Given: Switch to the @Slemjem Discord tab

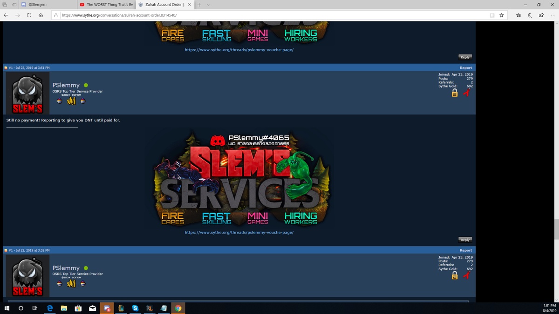Looking at the screenshot, I should click(x=47, y=5).
